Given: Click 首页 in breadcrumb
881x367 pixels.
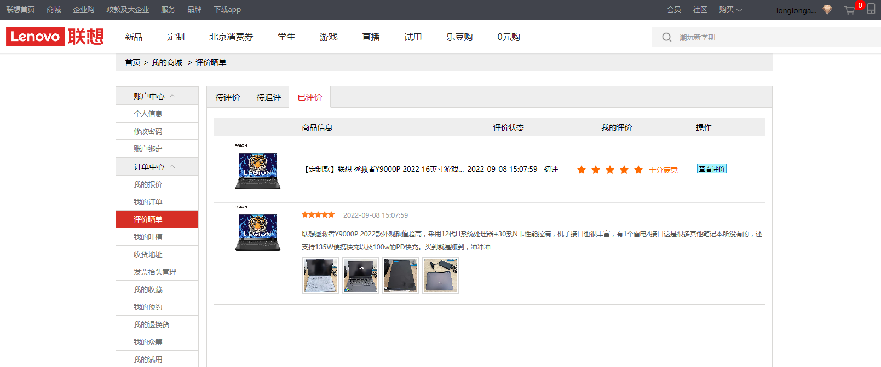Looking at the screenshot, I should point(133,62).
